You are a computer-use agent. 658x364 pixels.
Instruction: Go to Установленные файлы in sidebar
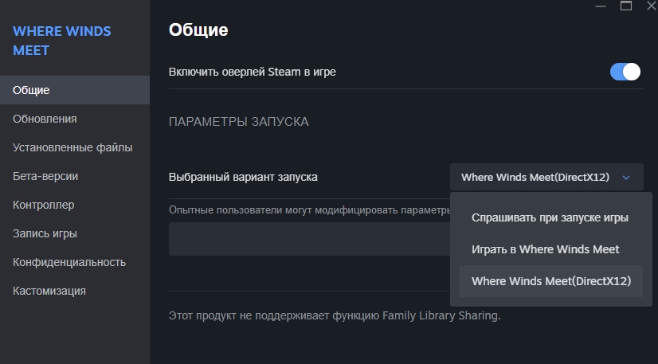click(x=72, y=147)
